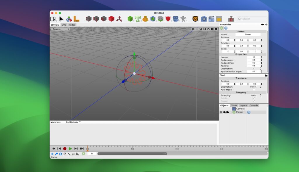
Task: Toggle visibility eye in the Objects panel
Action: [224, 112]
